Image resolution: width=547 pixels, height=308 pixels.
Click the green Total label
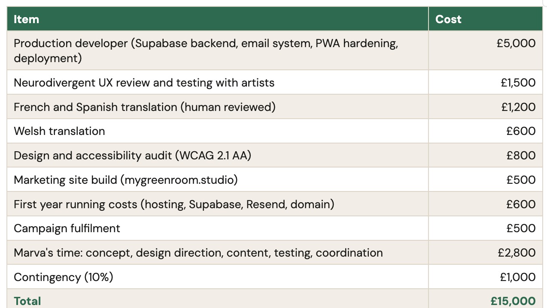27,301
